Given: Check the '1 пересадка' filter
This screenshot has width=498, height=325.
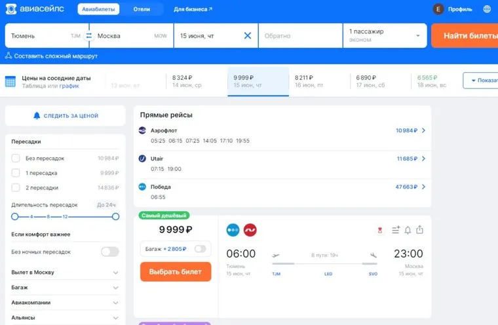Looking at the screenshot, I should [16, 173].
